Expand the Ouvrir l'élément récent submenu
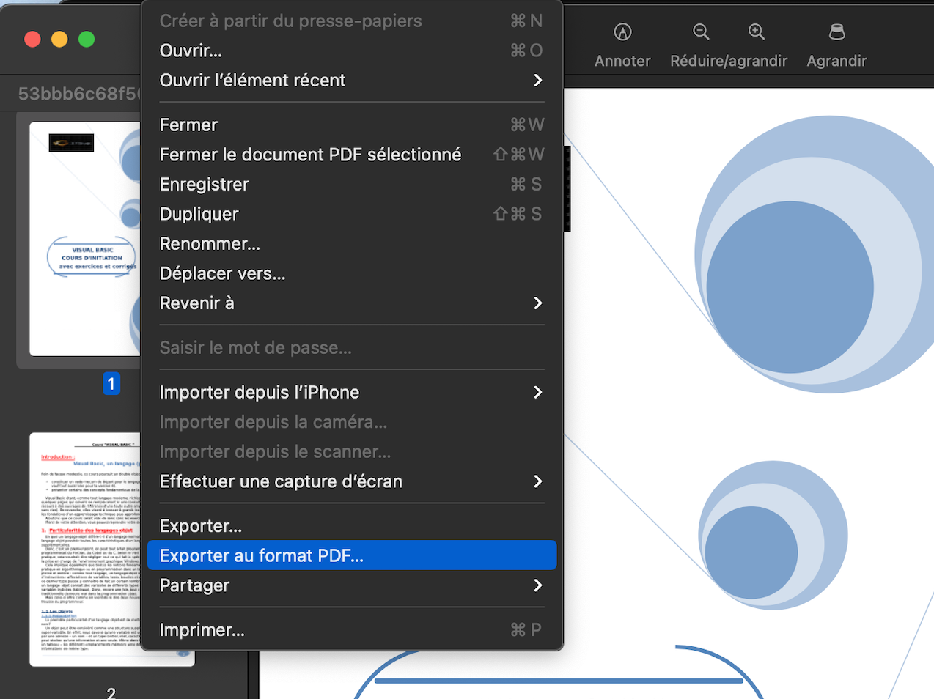Image resolution: width=934 pixels, height=699 pixels. (x=352, y=81)
